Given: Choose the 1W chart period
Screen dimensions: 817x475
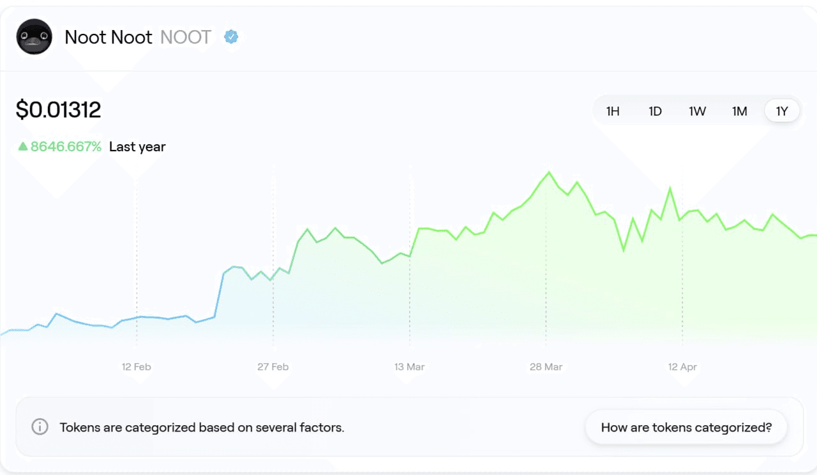Looking at the screenshot, I should (x=697, y=112).
